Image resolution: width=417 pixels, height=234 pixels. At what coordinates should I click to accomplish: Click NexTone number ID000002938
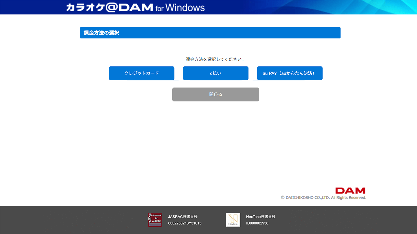coord(257,223)
